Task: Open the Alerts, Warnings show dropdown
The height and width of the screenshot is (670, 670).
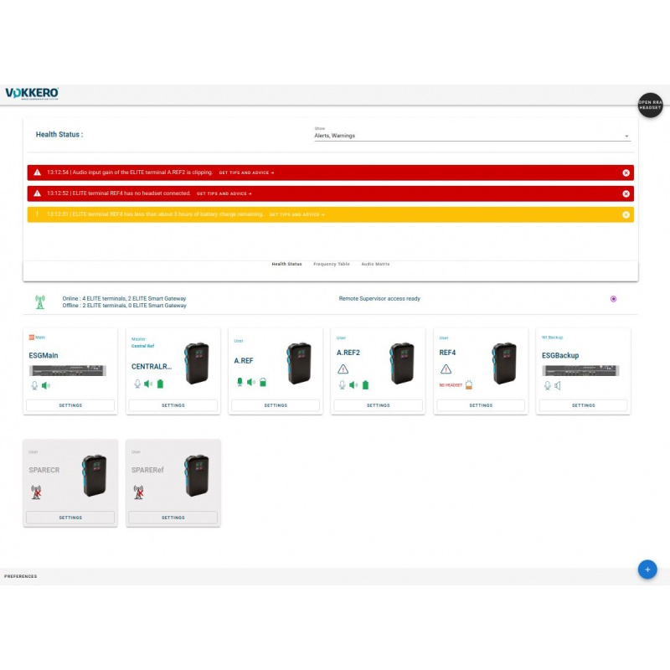Action: coord(472,136)
